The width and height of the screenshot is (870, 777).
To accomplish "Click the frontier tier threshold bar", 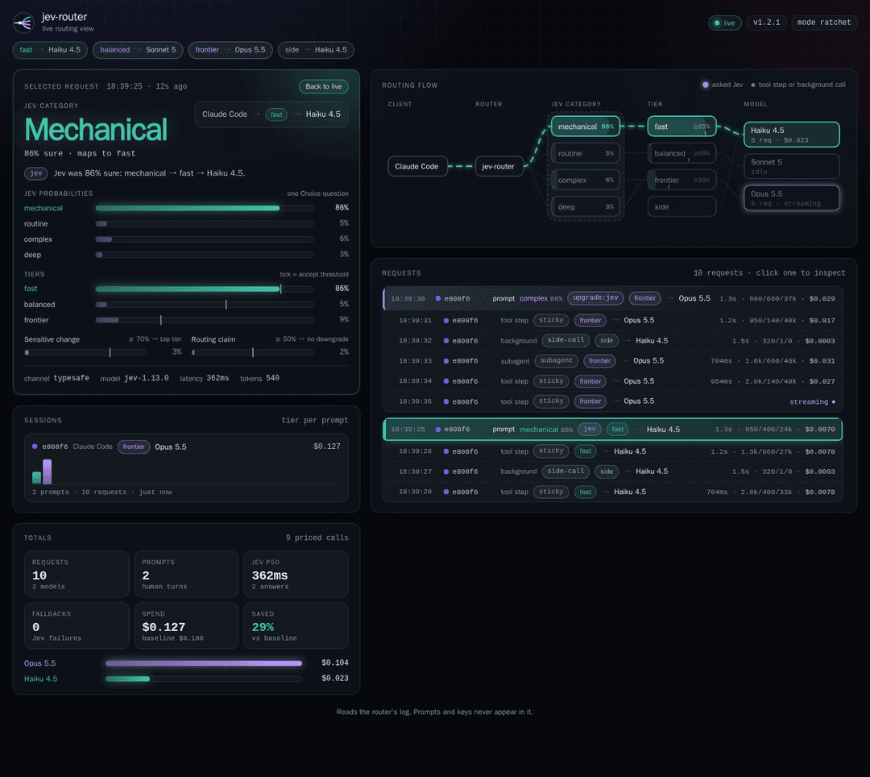I will click(204, 320).
